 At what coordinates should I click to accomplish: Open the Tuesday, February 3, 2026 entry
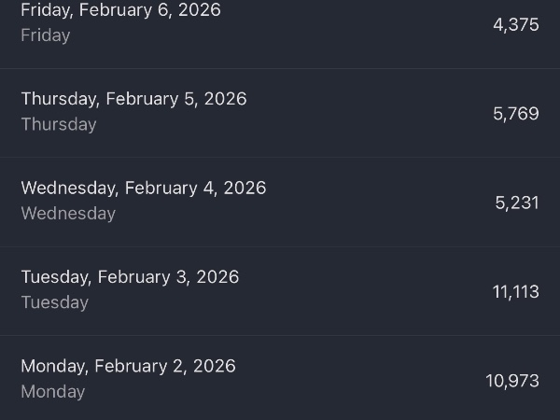130,277
